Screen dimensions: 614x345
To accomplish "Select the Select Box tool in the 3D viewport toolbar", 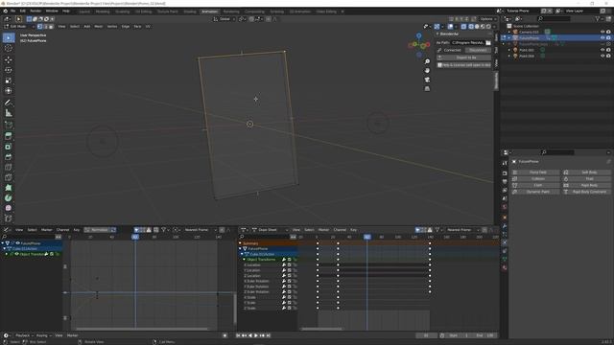I will point(9,38).
